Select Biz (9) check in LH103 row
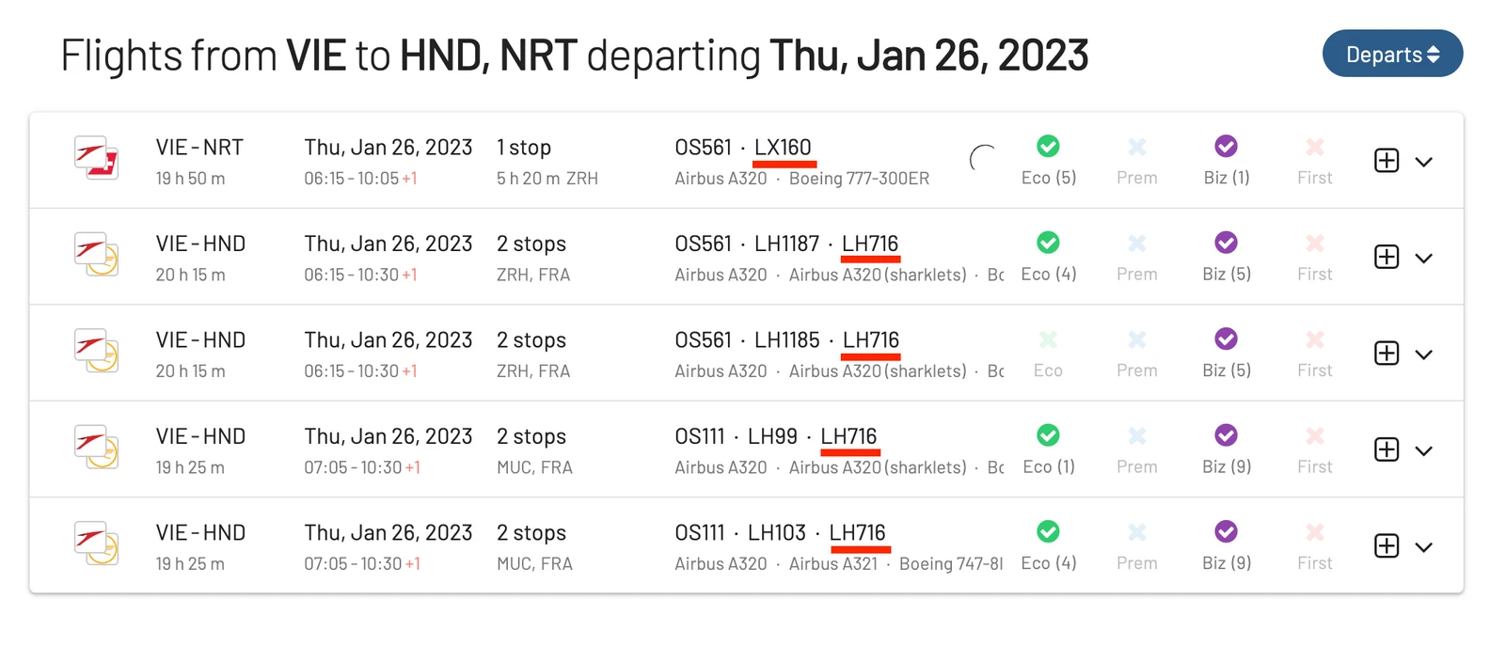The image size is (1505, 646). [x=1226, y=531]
